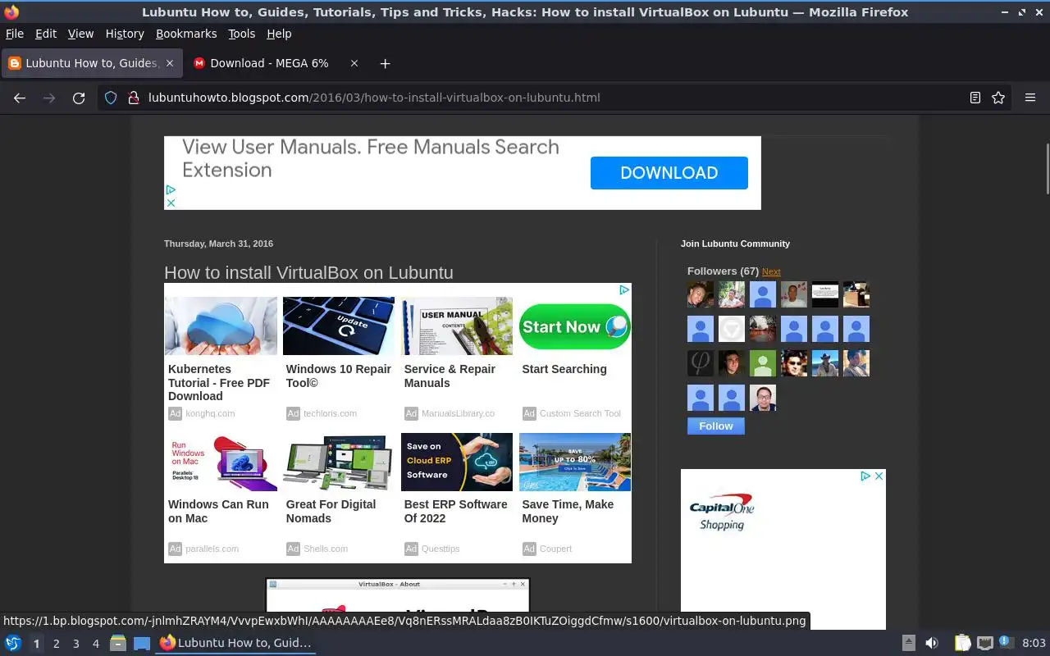This screenshot has height=656, width=1050.
Task: Switch to virtual desktop 3
Action: pyautogui.click(x=75, y=644)
